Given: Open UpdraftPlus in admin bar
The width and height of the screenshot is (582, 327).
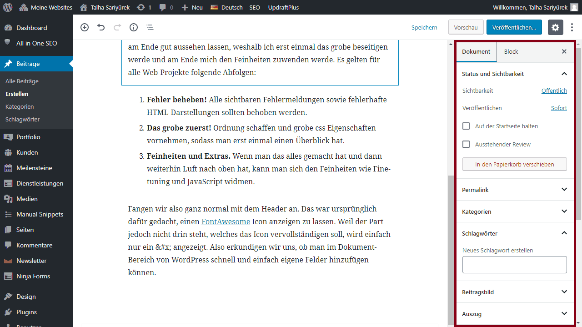Looking at the screenshot, I should [x=283, y=7].
